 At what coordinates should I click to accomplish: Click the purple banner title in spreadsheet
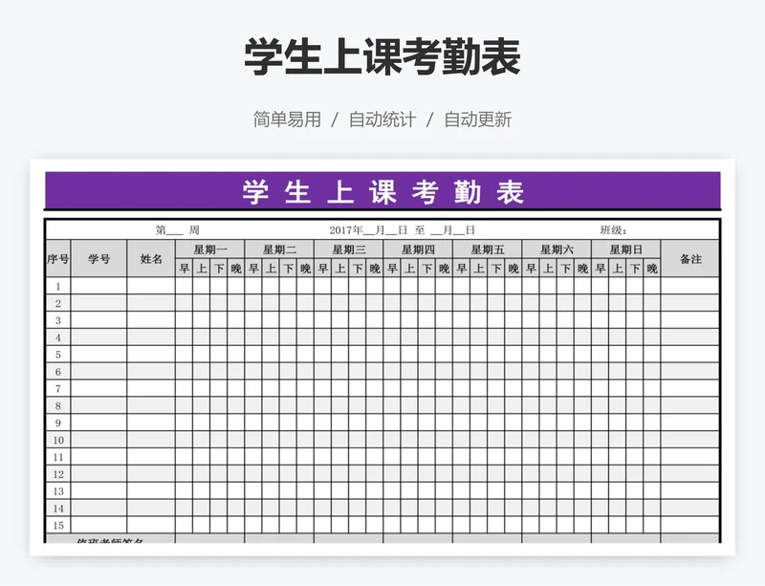383,191
